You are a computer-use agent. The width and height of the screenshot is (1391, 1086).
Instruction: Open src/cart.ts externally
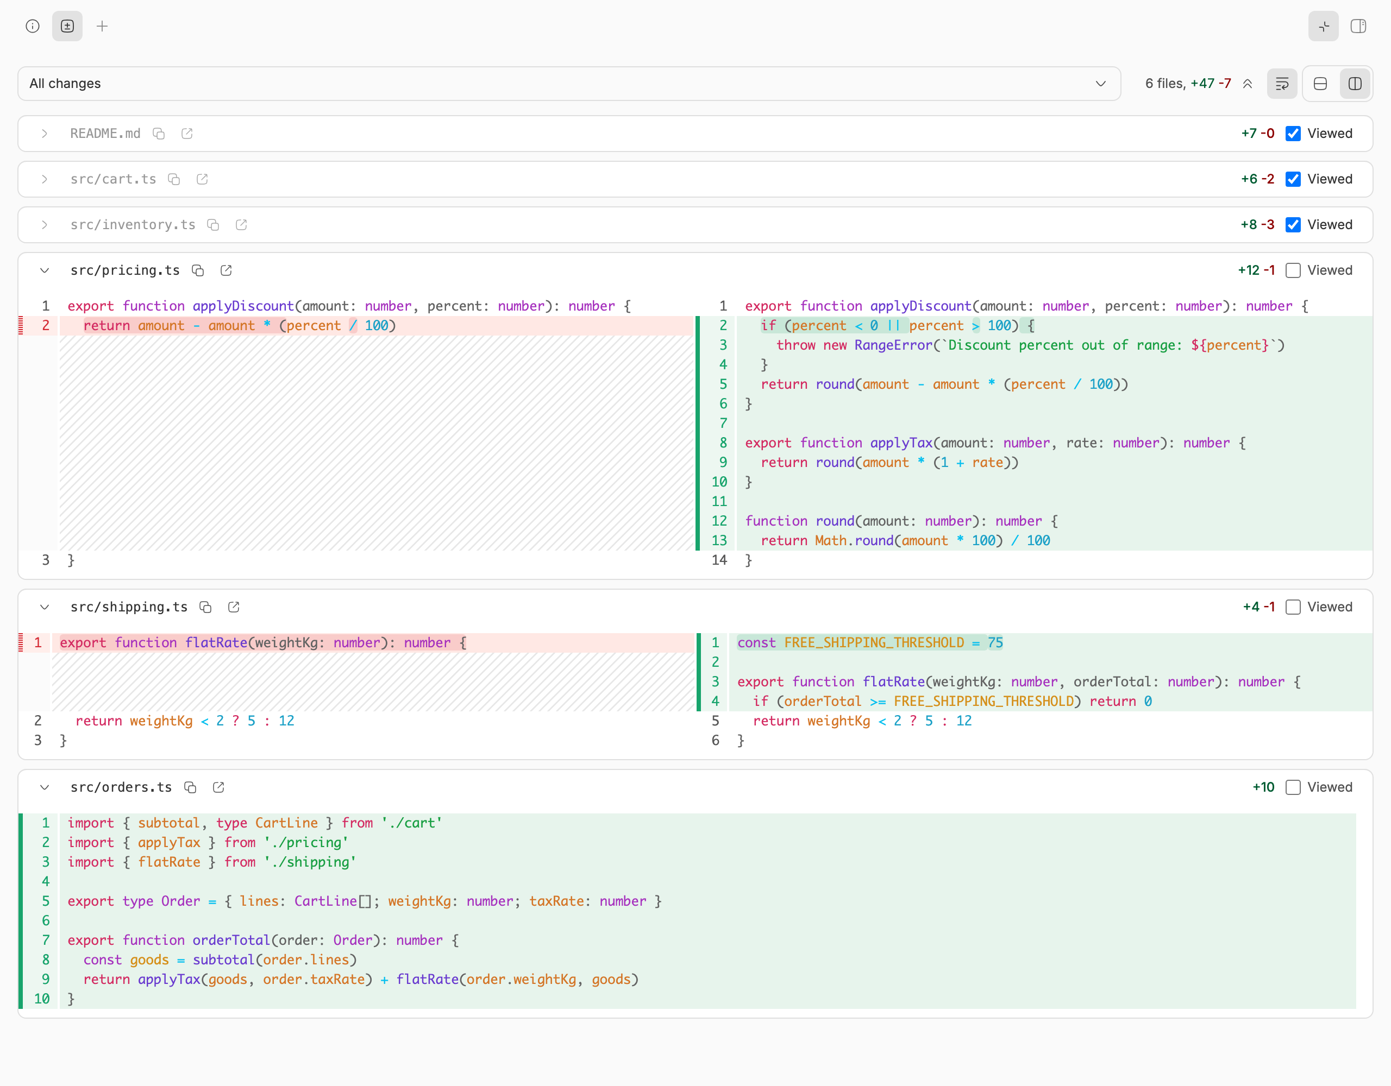(x=203, y=180)
